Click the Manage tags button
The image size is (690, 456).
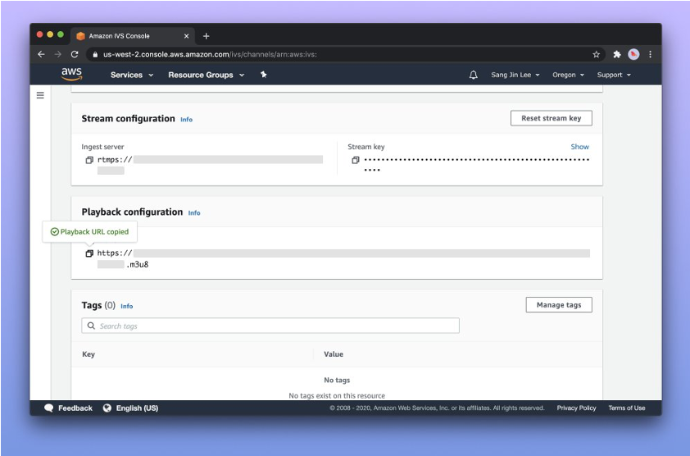pyautogui.click(x=559, y=305)
